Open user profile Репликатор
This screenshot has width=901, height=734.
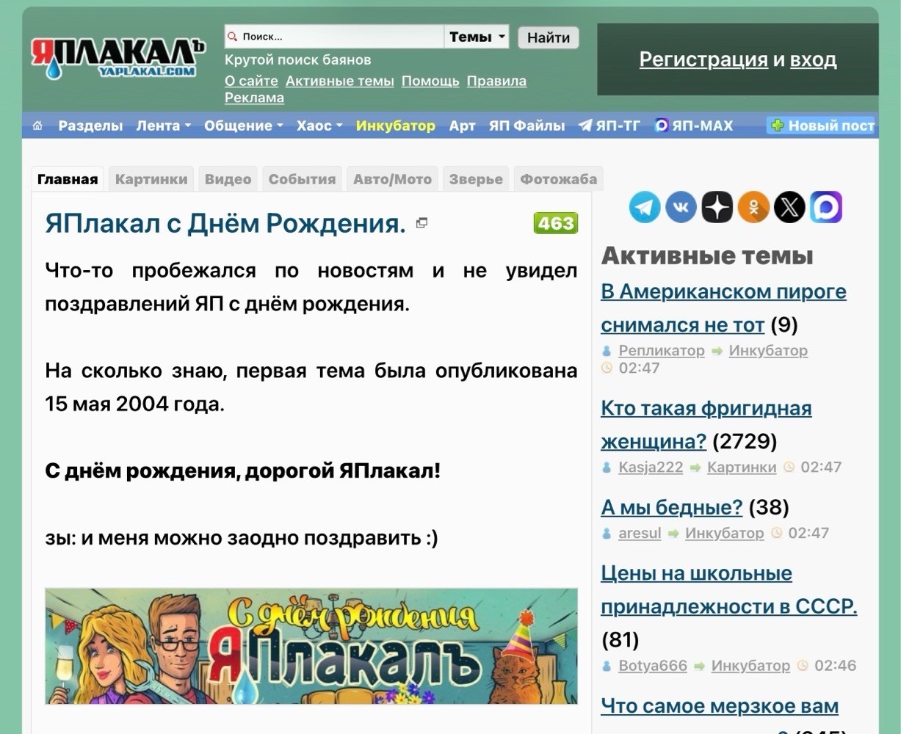[x=662, y=350]
